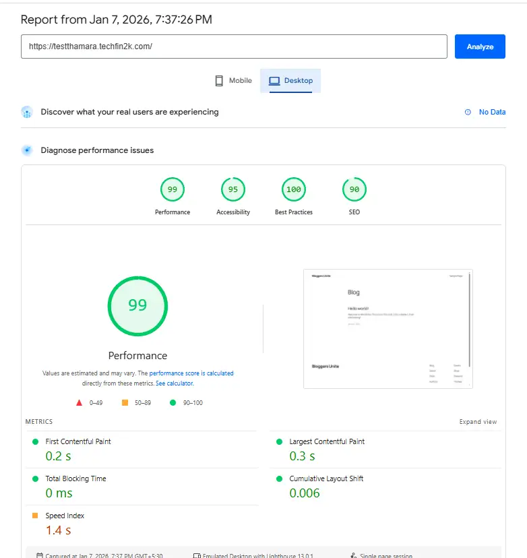Viewport: 527px width, 558px height.
Task: Click the orange square 50–89 legend icon
Action: tap(125, 403)
